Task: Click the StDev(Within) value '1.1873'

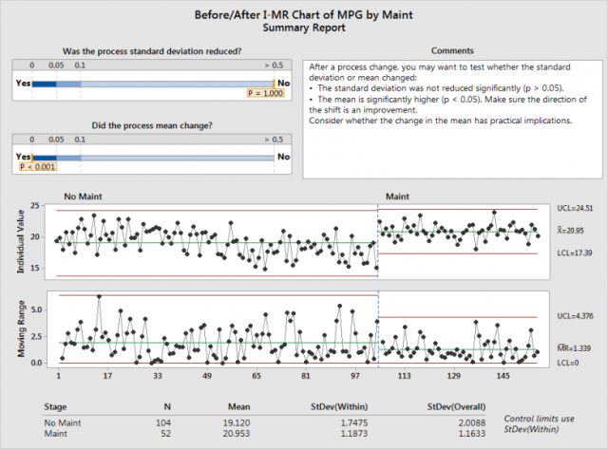Action: point(354,434)
